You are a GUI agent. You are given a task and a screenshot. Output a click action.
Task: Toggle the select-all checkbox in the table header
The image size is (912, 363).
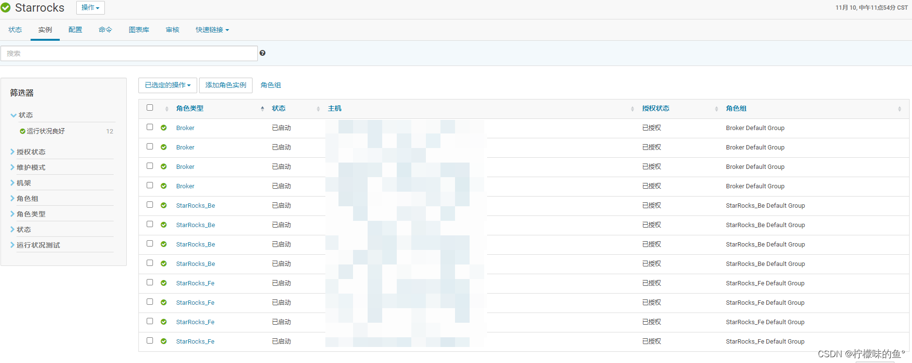tap(150, 108)
